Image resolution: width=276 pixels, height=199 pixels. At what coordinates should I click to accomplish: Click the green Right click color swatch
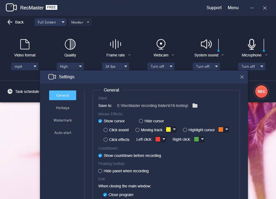[x=196, y=139]
